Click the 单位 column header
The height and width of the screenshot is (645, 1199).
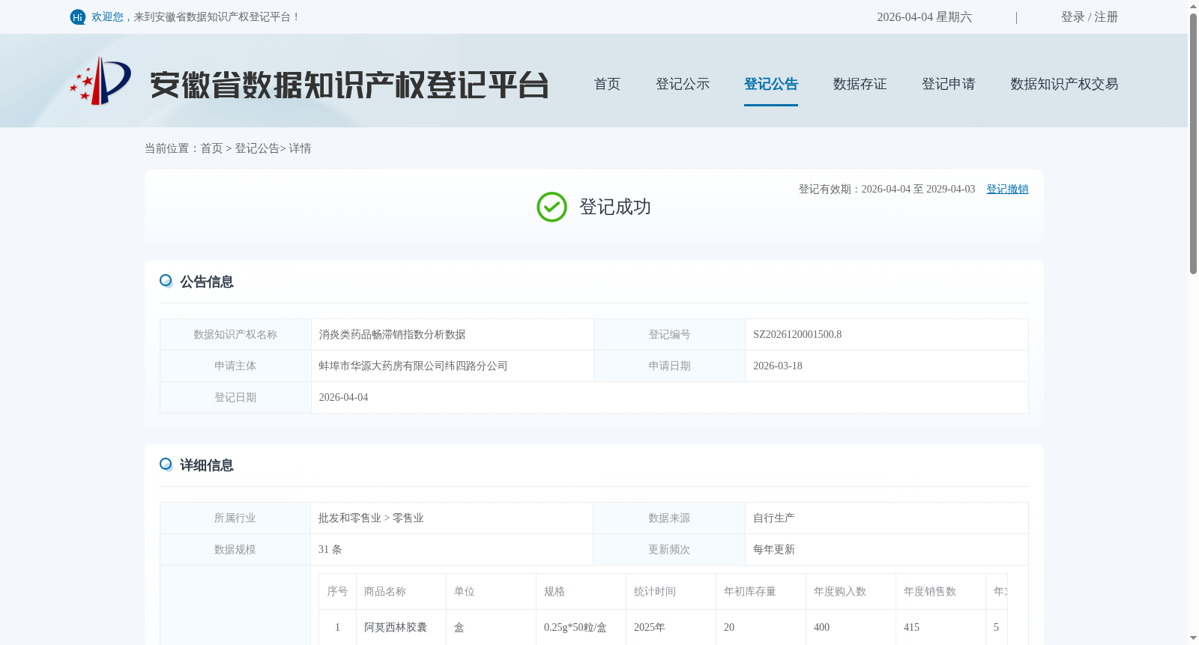pos(491,591)
